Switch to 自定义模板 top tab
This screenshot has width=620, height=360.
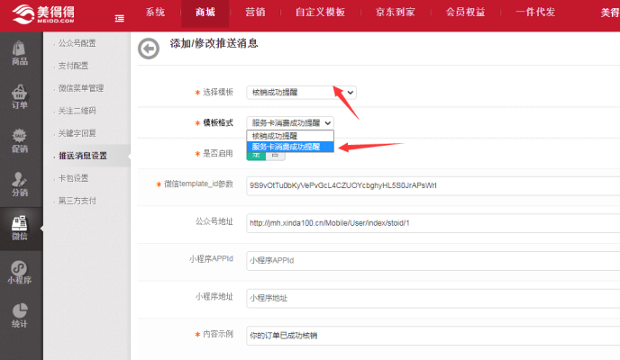[320, 13]
